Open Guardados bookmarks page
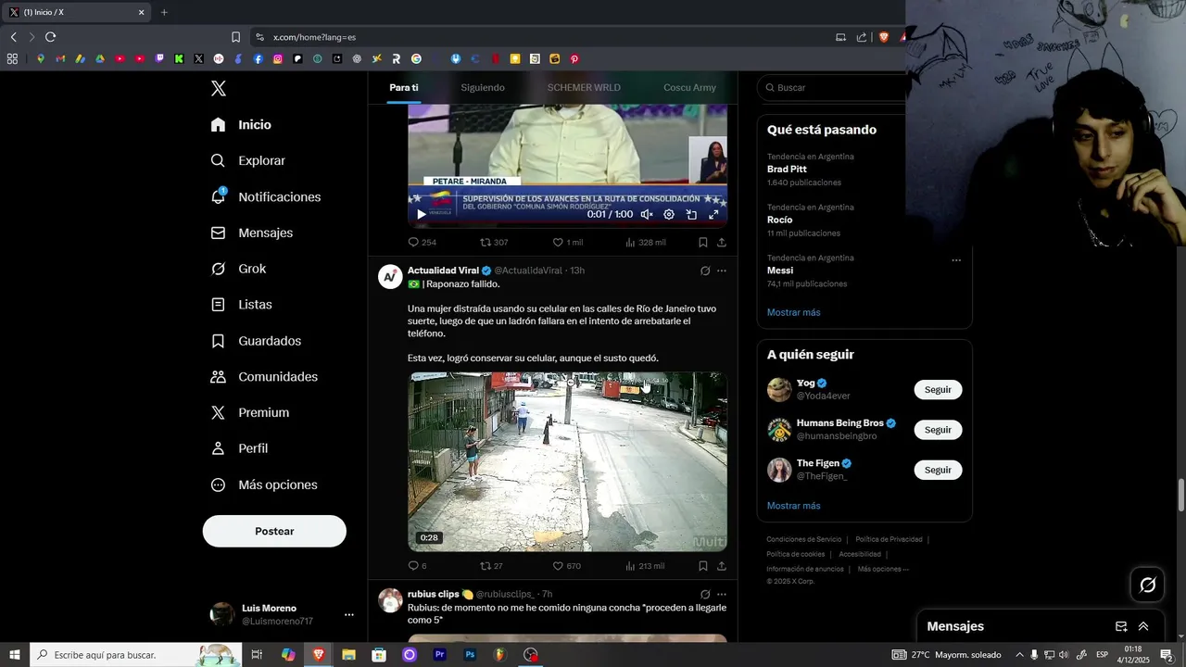Screen dimensions: 1186x667 [257, 341]
